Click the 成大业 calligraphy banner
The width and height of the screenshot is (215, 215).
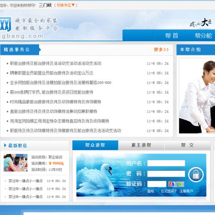pyautogui.click(x=201, y=23)
